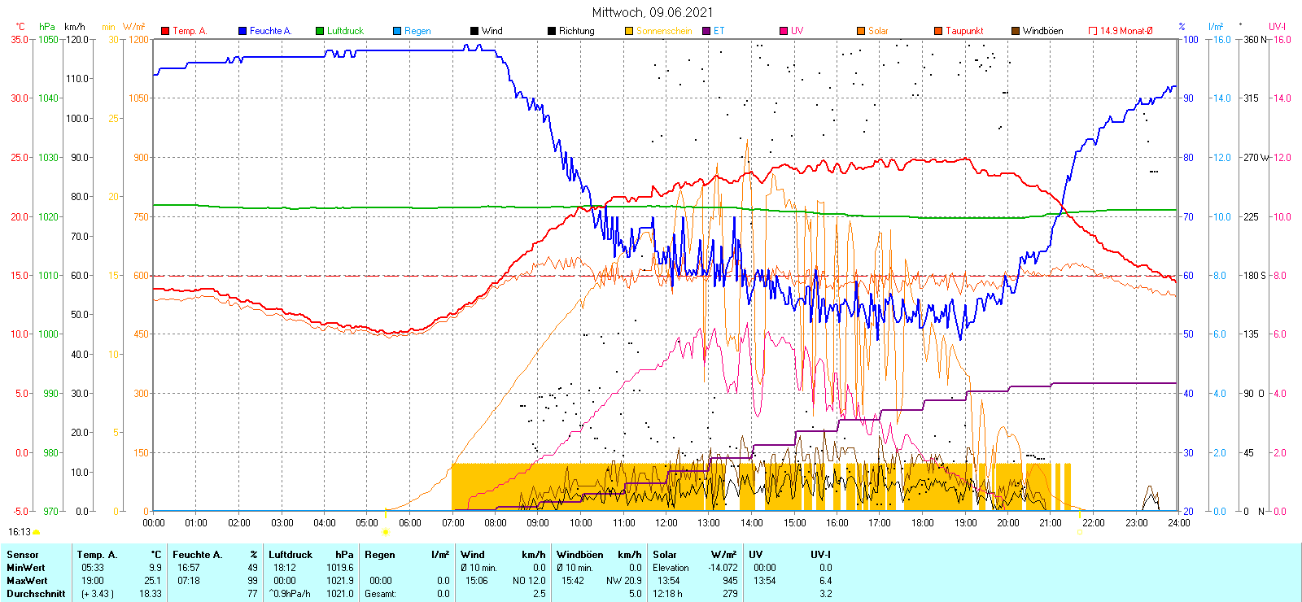Click the Solar column header in the table

[665, 555]
